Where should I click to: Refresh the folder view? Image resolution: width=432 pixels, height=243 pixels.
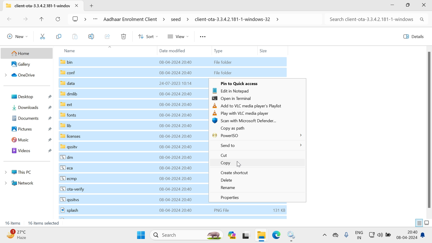click(x=58, y=19)
